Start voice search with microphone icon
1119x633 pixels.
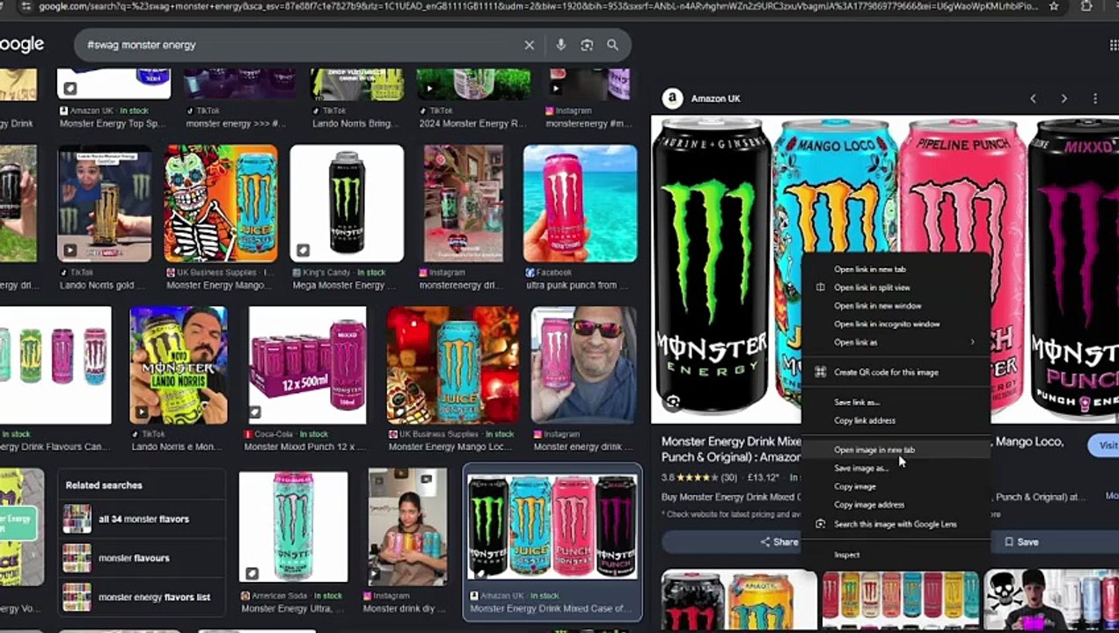(x=560, y=45)
